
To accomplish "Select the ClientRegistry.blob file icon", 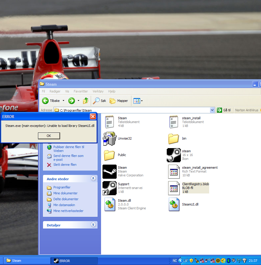I will [174, 188].
